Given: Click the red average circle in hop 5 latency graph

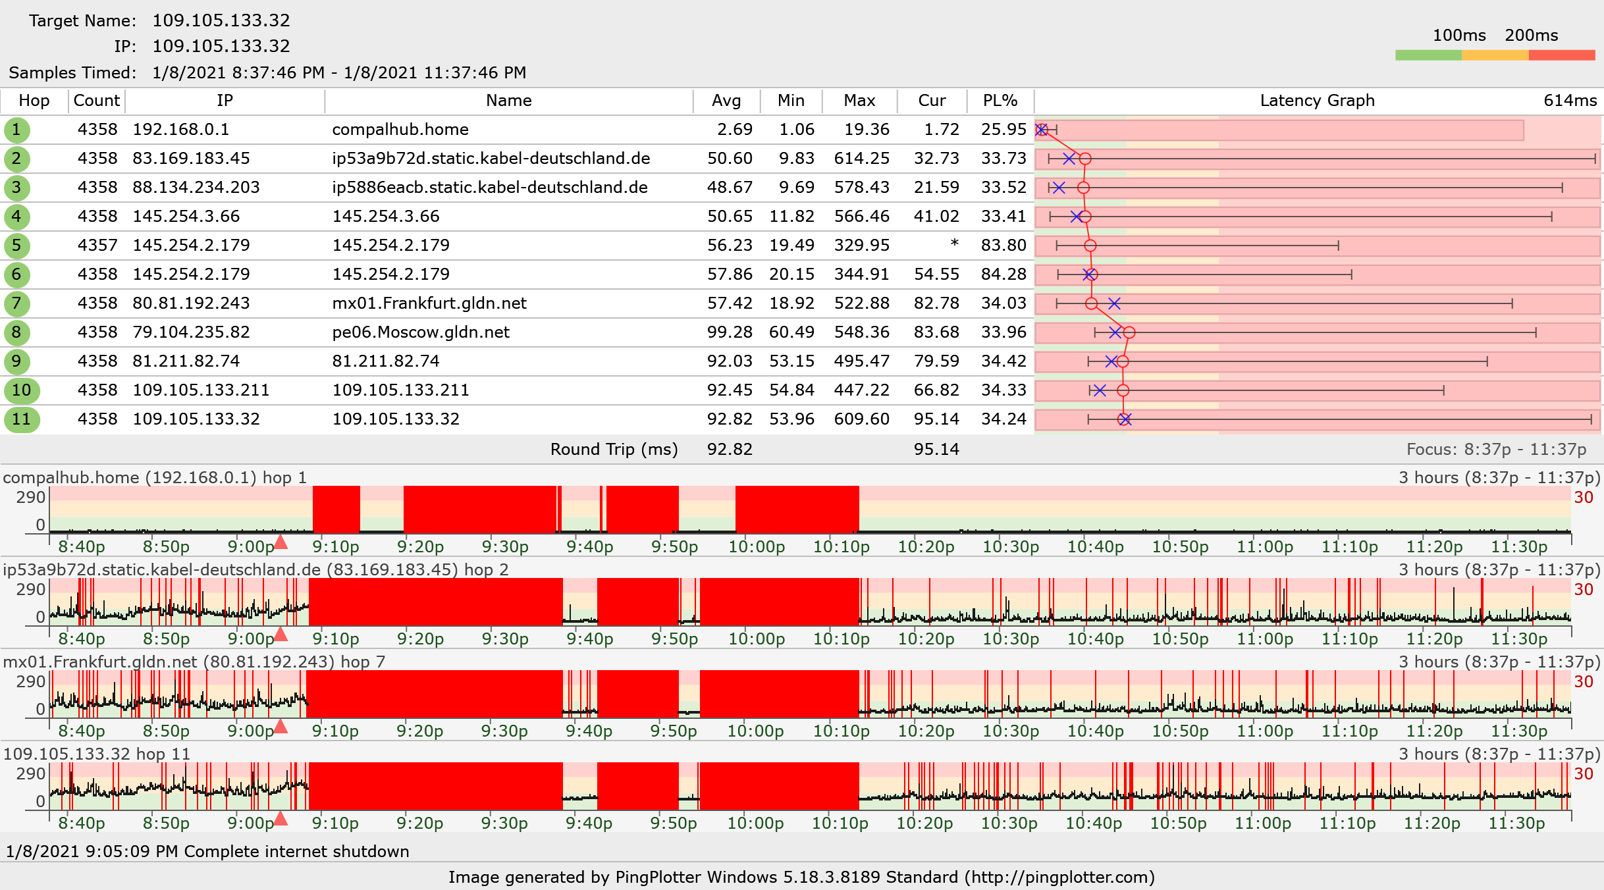Looking at the screenshot, I should [1090, 246].
